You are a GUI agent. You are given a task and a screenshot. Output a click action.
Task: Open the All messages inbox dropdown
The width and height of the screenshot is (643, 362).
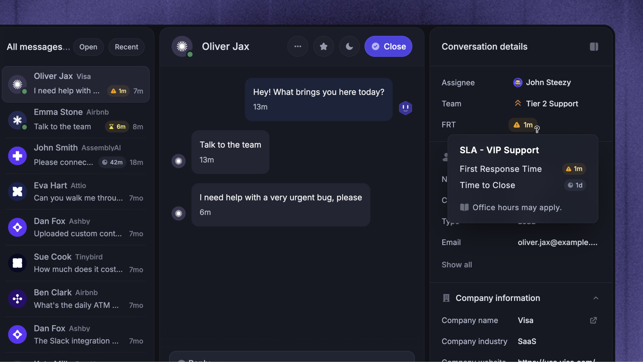pos(38,47)
